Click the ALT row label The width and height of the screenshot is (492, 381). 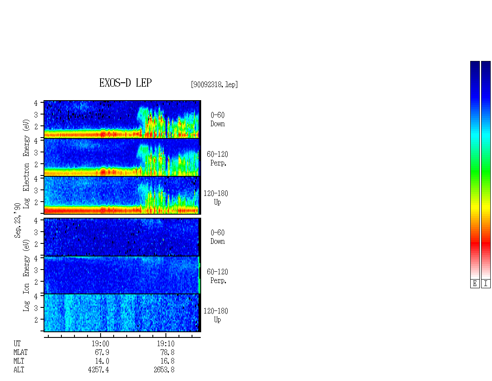(19, 370)
